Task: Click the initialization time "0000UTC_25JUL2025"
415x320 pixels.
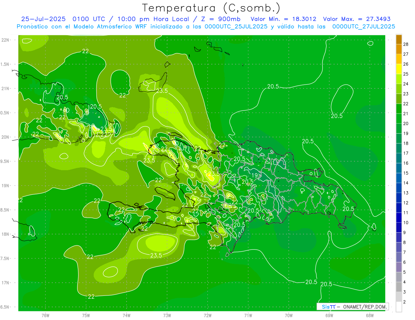Action: pyautogui.click(x=236, y=27)
